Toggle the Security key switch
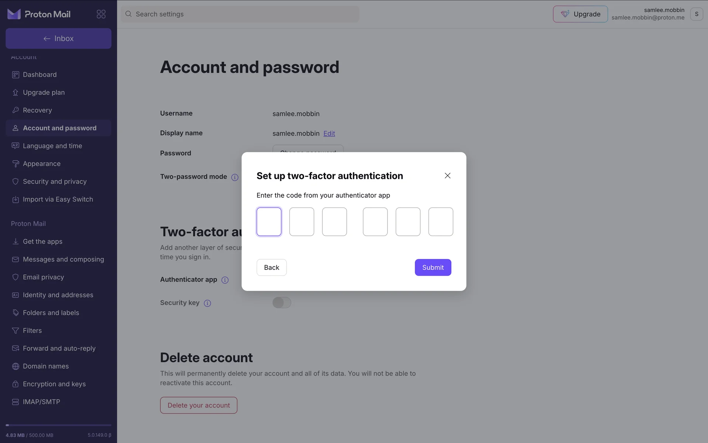708x443 pixels. pyautogui.click(x=282, y=303)
